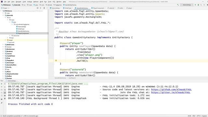
Task: Select GameEntityFactory in project tree
Action: (23, 31)
